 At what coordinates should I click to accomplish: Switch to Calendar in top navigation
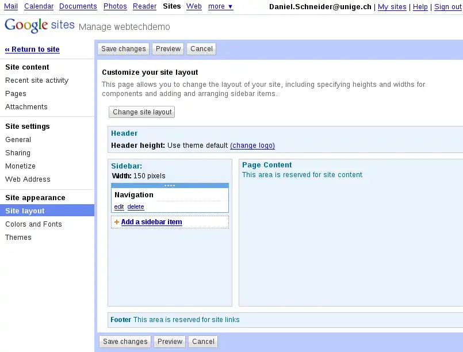(39, 6)
